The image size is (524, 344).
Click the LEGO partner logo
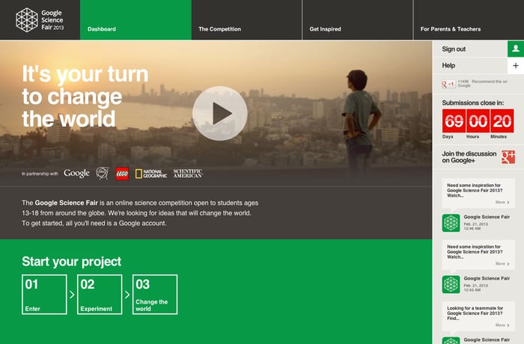point(122,173)
